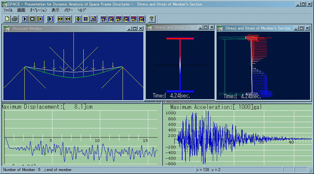Open the 表示 menu
Screen dimensions: 314x174
pos(56,10)
